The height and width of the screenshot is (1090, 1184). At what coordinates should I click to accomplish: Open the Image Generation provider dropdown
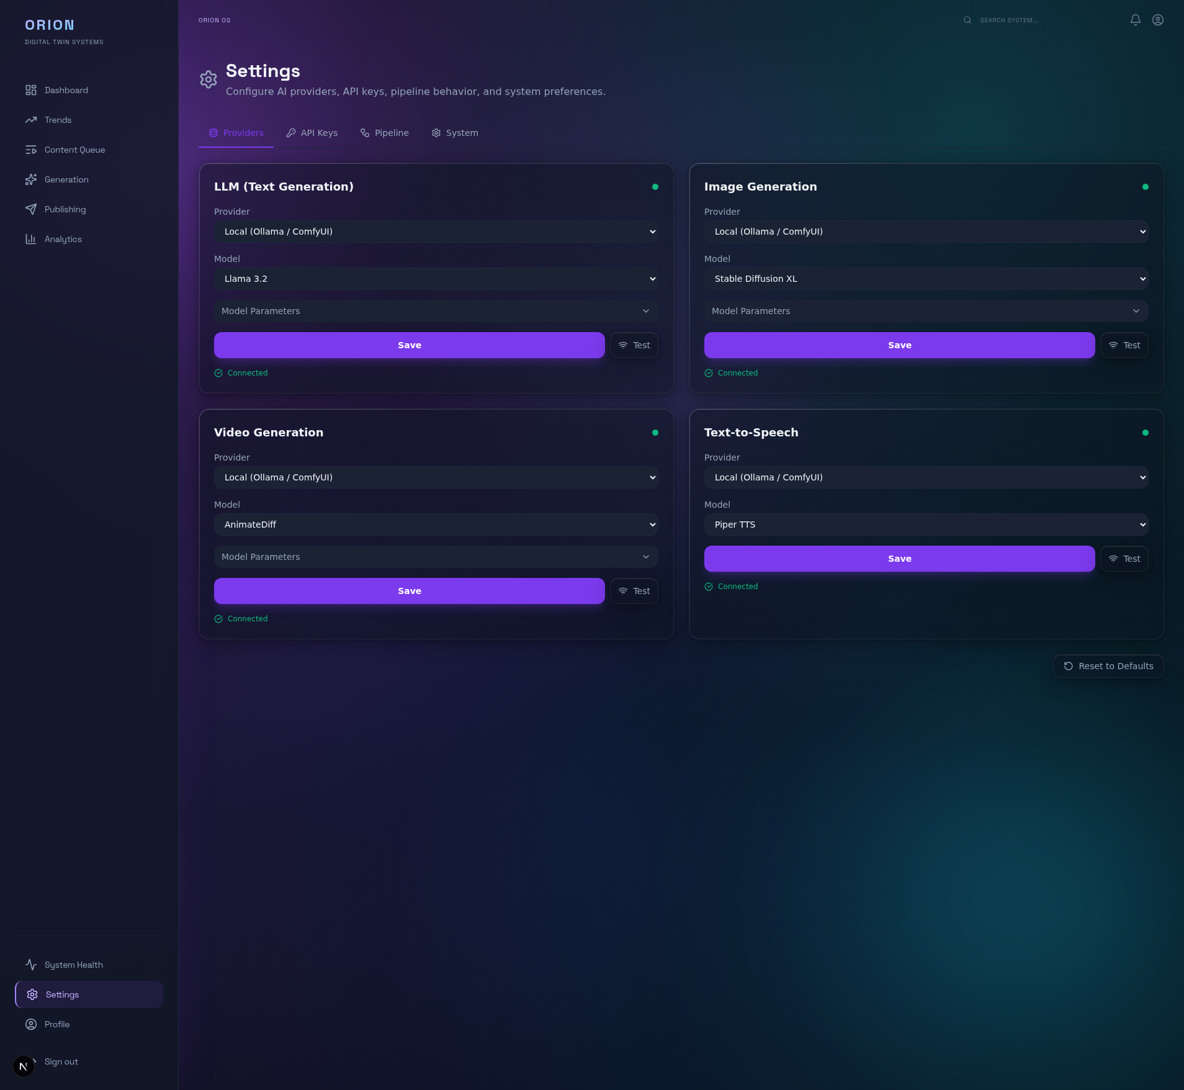(x=926, y=232)
